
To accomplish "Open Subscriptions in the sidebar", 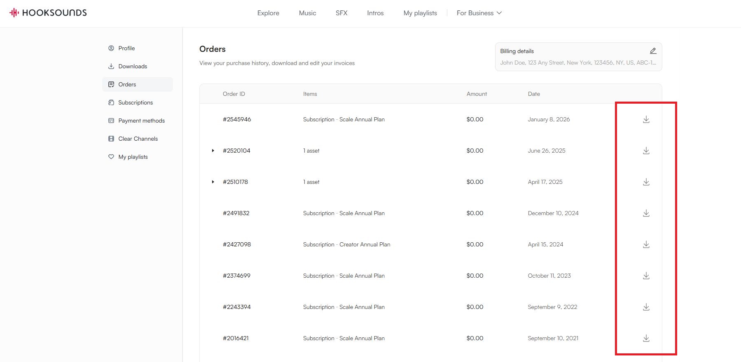I will 135,102.
